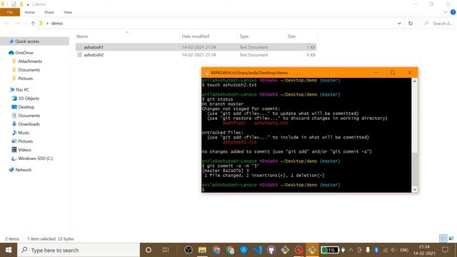
Task: Refresh the demo folder view
Action: click(411, 24)
